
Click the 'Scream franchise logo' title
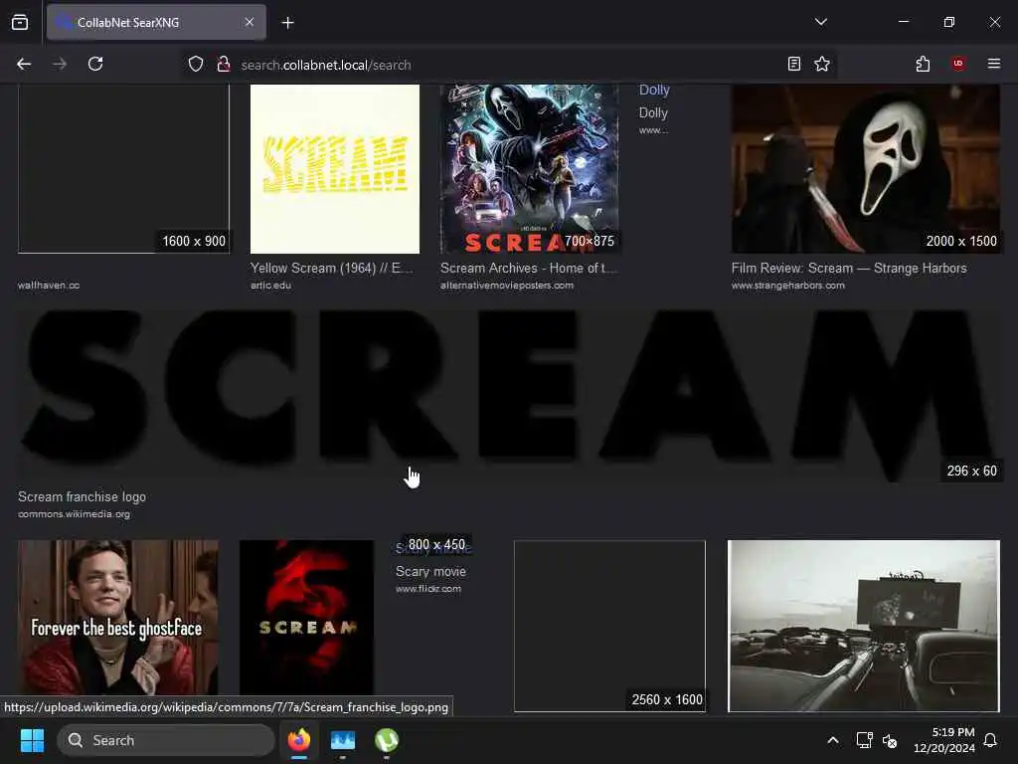[x=82, y=496]
